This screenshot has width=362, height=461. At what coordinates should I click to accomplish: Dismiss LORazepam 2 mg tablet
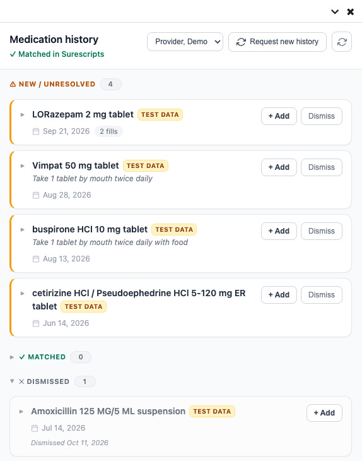pyautogui.click(x=322, y=116)
